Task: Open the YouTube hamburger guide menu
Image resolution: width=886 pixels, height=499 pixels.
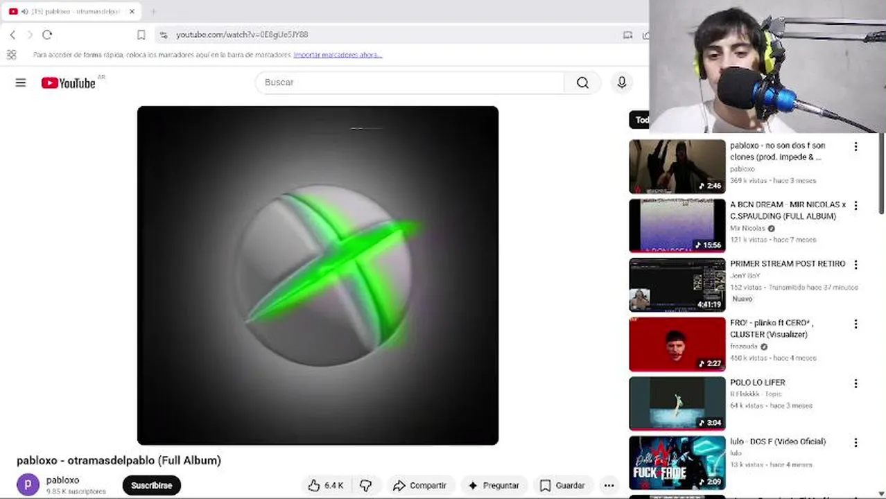Action: [x=21, y=82]
